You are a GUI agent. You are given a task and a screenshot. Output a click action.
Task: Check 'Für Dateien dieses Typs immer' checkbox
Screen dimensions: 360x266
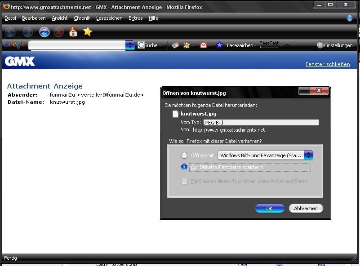pyautogui.click(x=184, y=181)
